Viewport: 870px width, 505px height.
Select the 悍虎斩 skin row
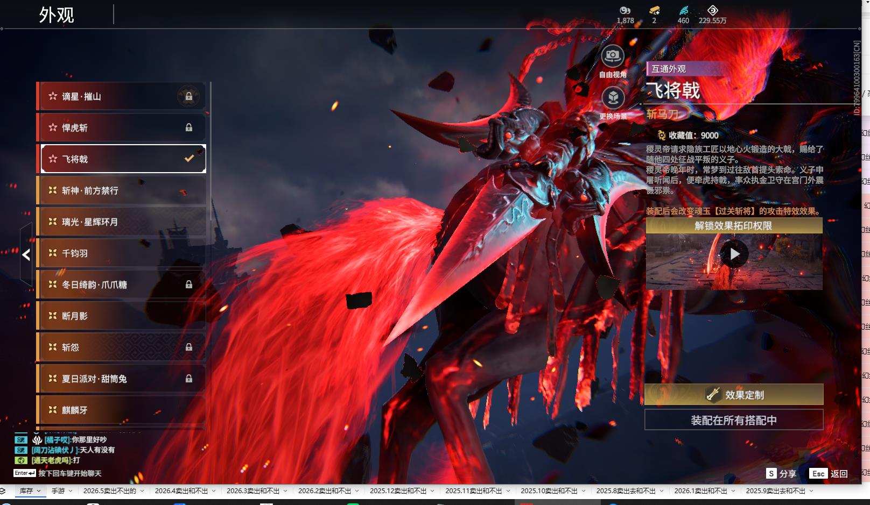click(122, 127)
